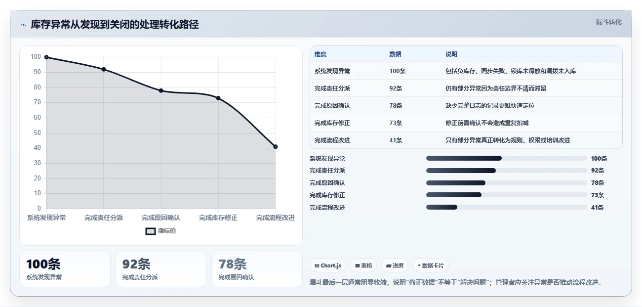Viewport: 642px width, 307px height.
Task: Click the 78条 value beside progress bar
Action: (x=598, y=183)
